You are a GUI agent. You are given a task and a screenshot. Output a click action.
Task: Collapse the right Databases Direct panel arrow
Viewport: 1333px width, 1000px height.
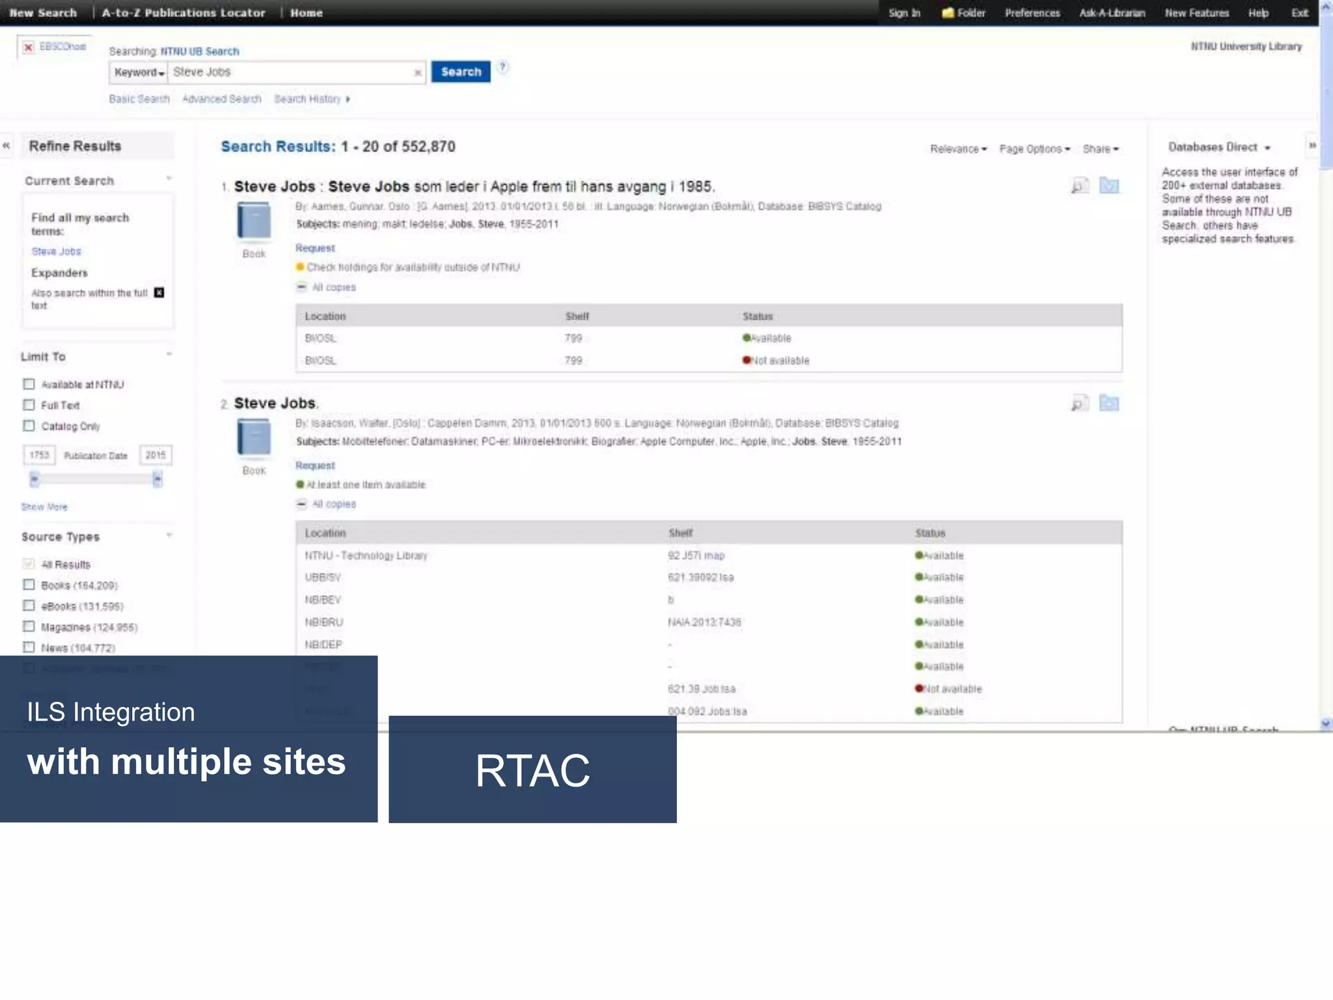1312,145
